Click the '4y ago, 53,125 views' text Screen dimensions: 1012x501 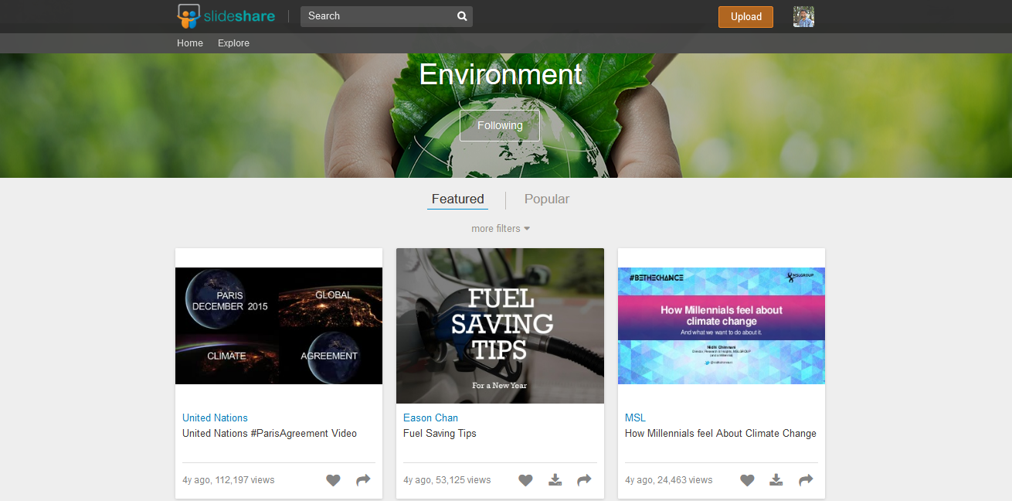coord(447,480)
